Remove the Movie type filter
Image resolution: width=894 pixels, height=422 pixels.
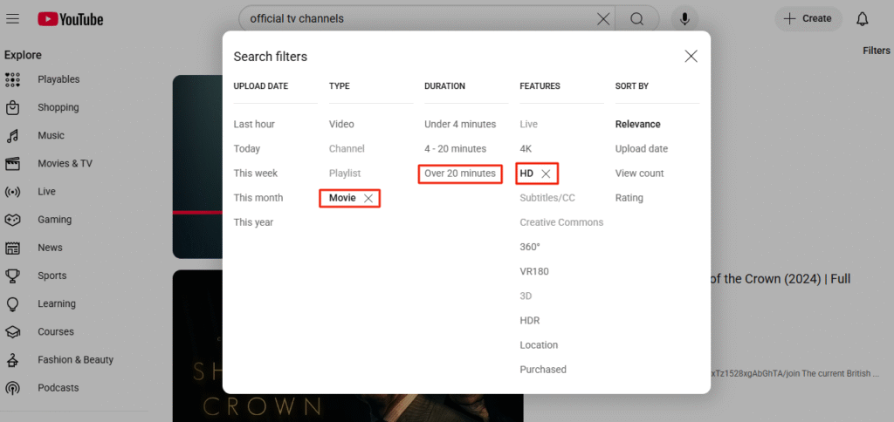coord(368,199)
